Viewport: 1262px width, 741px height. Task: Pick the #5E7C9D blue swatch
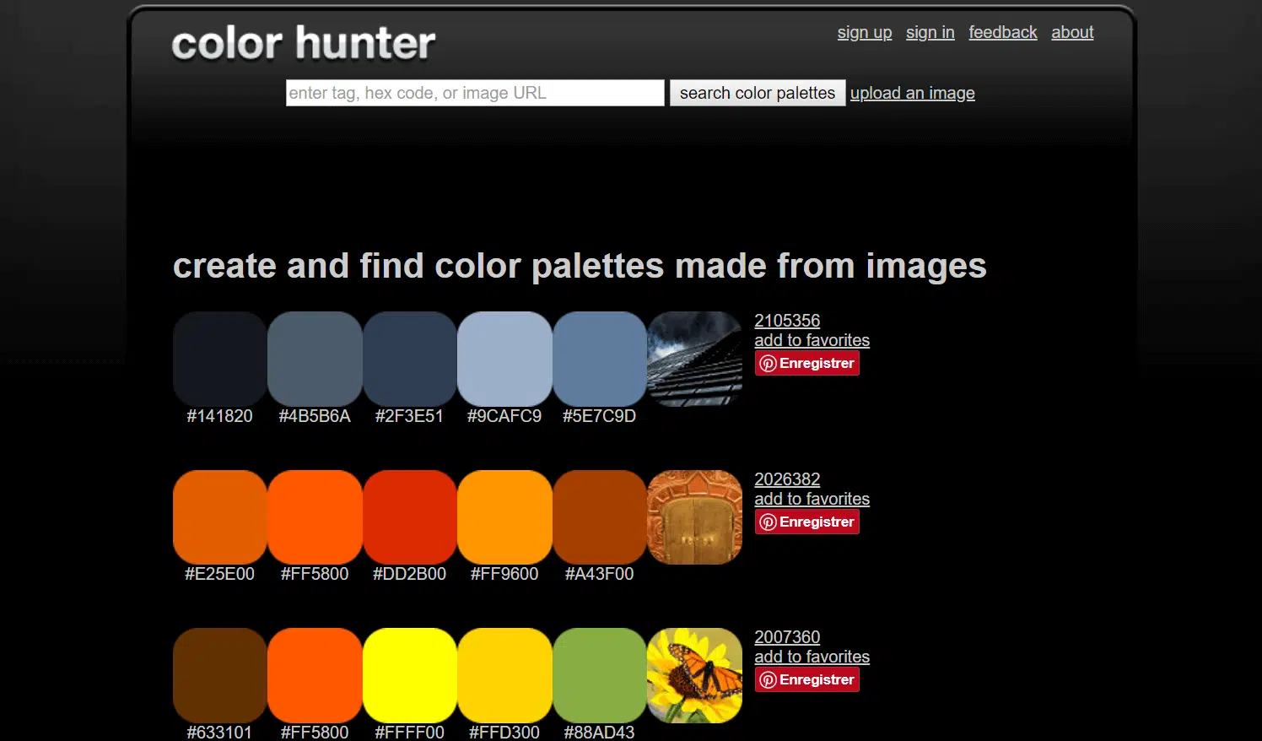point(600,359)
